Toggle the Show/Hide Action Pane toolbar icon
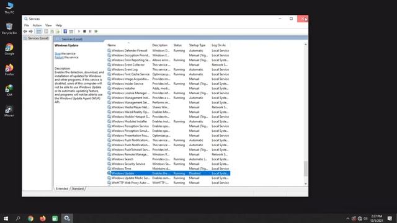 click(x=71, y=32)
